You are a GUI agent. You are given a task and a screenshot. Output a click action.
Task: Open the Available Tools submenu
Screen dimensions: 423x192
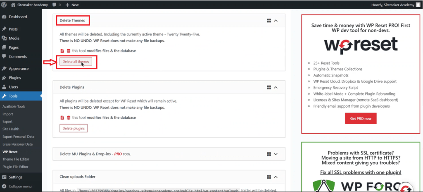click(14, 106)
